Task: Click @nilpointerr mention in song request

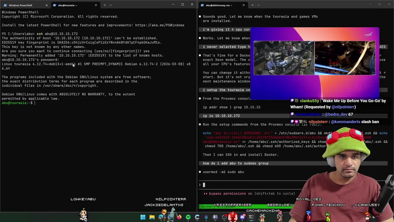Action: coord(344,107)
